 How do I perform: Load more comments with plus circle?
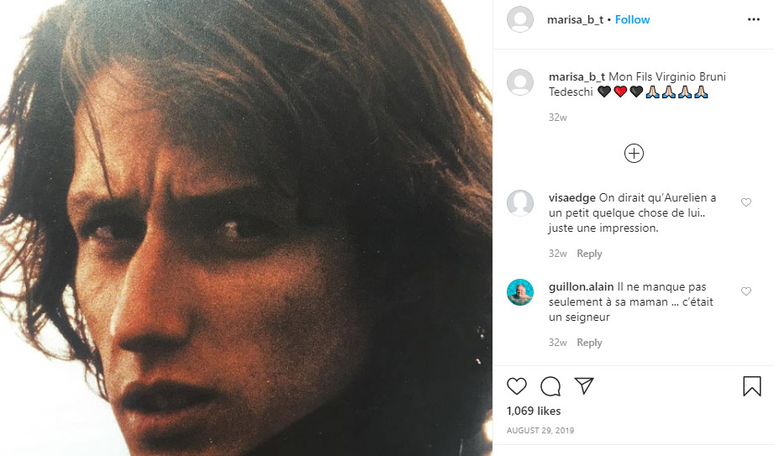(634, 153)
